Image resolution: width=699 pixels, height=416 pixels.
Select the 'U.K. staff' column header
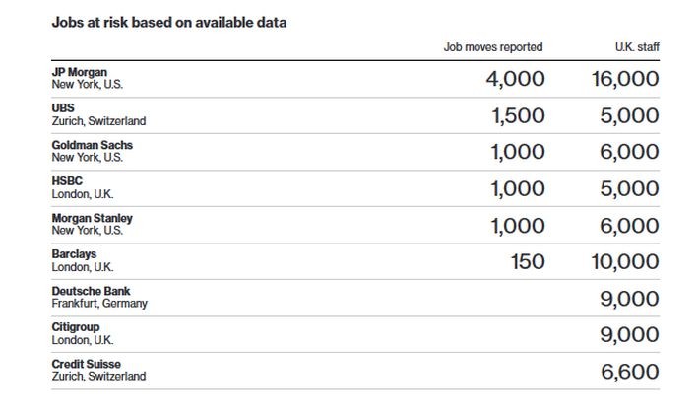tap(637, 47)
